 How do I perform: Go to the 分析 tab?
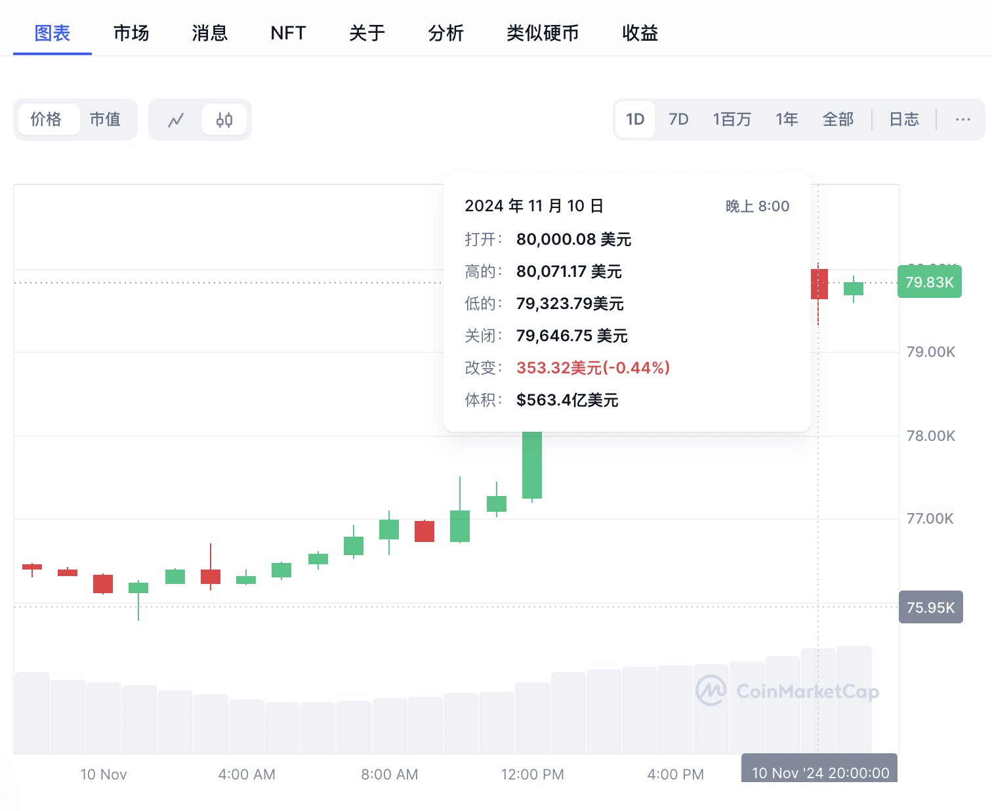pyautogui.click(x=446, y=33)
